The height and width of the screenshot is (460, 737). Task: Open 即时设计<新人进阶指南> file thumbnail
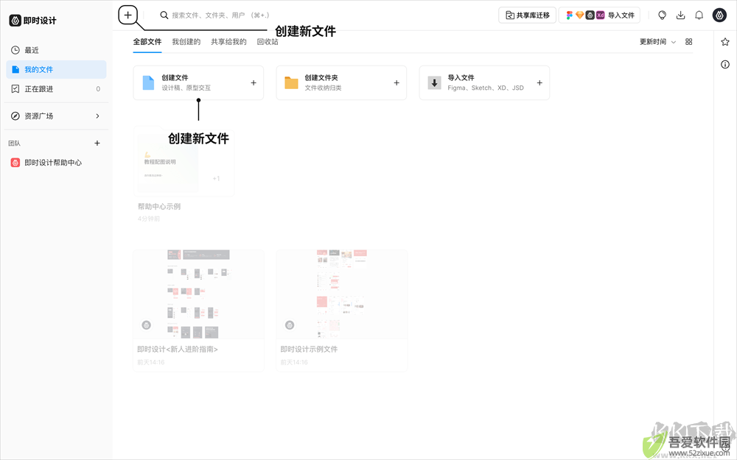(198, 294)
